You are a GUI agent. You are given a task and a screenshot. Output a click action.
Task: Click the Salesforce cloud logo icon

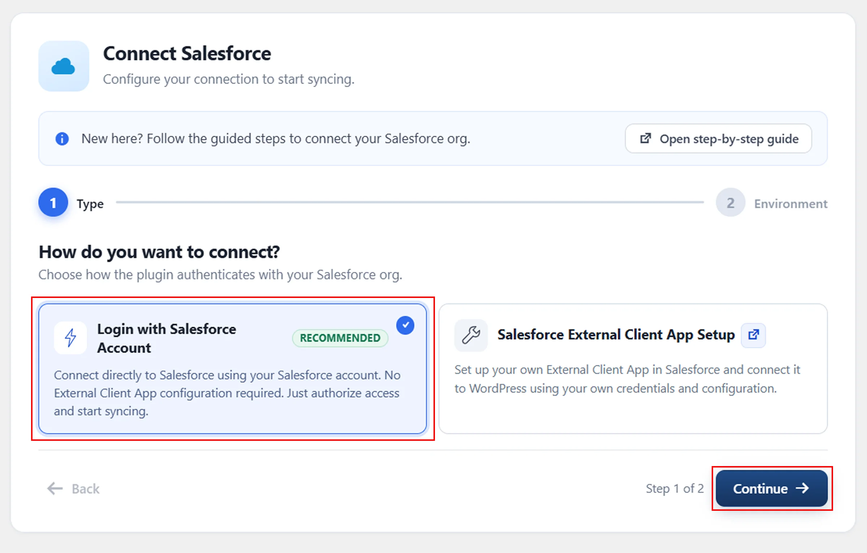[64, 66]
